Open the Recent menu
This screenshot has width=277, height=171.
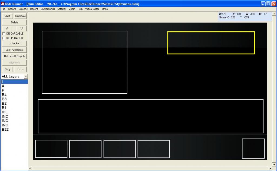pos(34,9)
